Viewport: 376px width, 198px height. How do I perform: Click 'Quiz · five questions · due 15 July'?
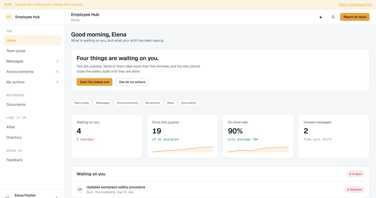110,192
